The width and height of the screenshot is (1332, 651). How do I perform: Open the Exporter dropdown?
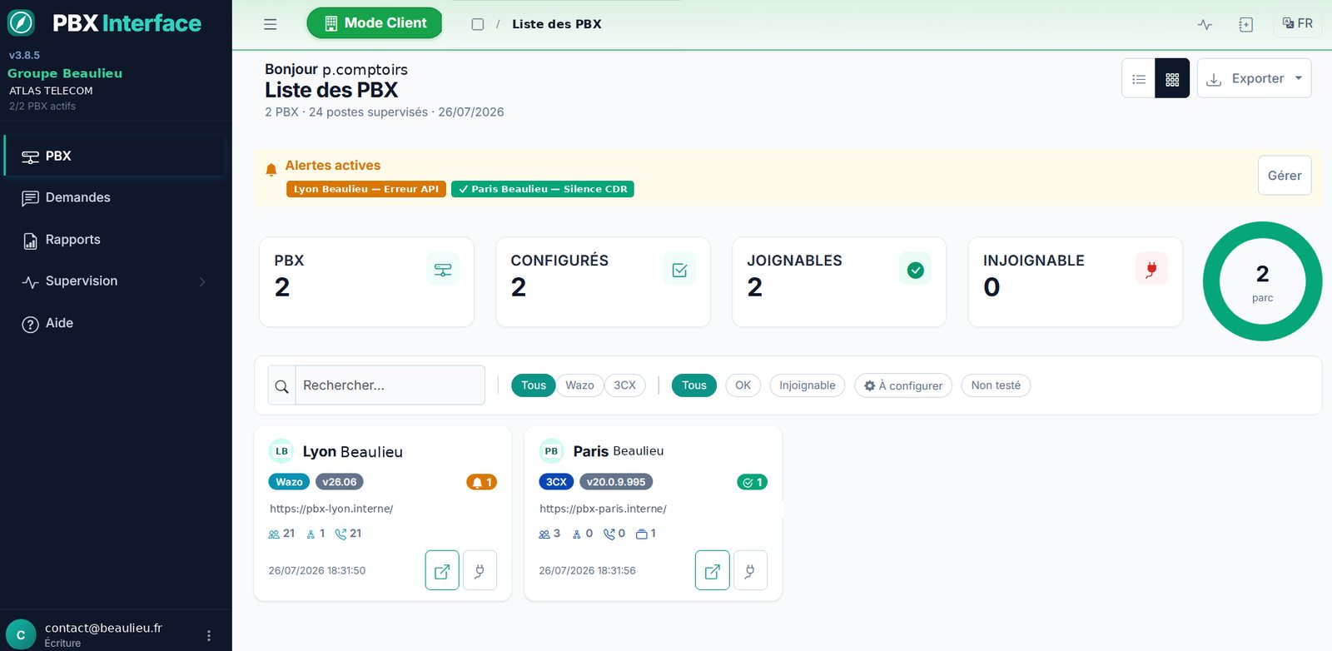1255,78
